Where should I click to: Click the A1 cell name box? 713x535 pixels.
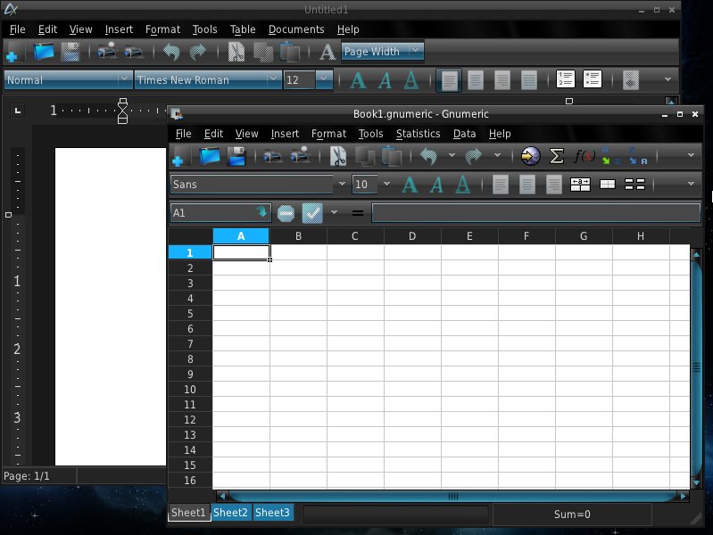[x=220, y=213]
